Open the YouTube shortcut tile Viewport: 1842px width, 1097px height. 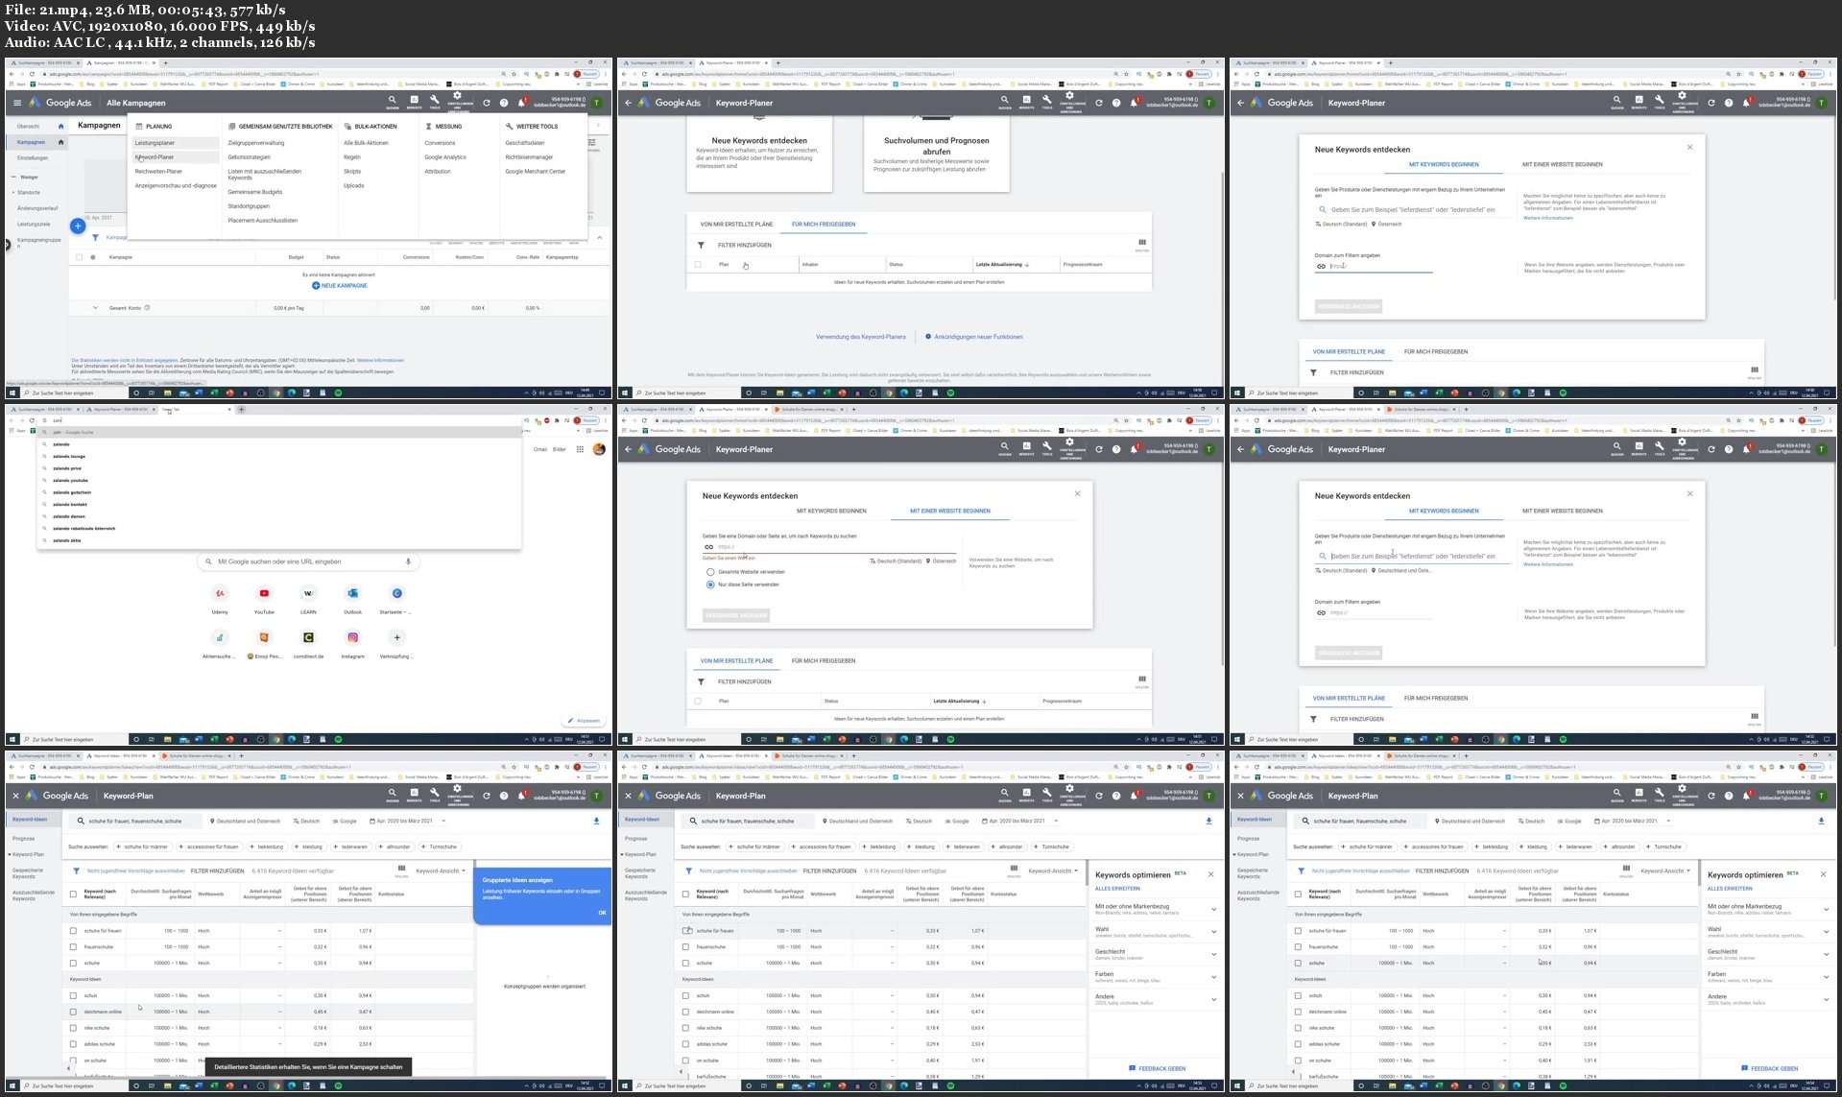(x=264, y=594)
